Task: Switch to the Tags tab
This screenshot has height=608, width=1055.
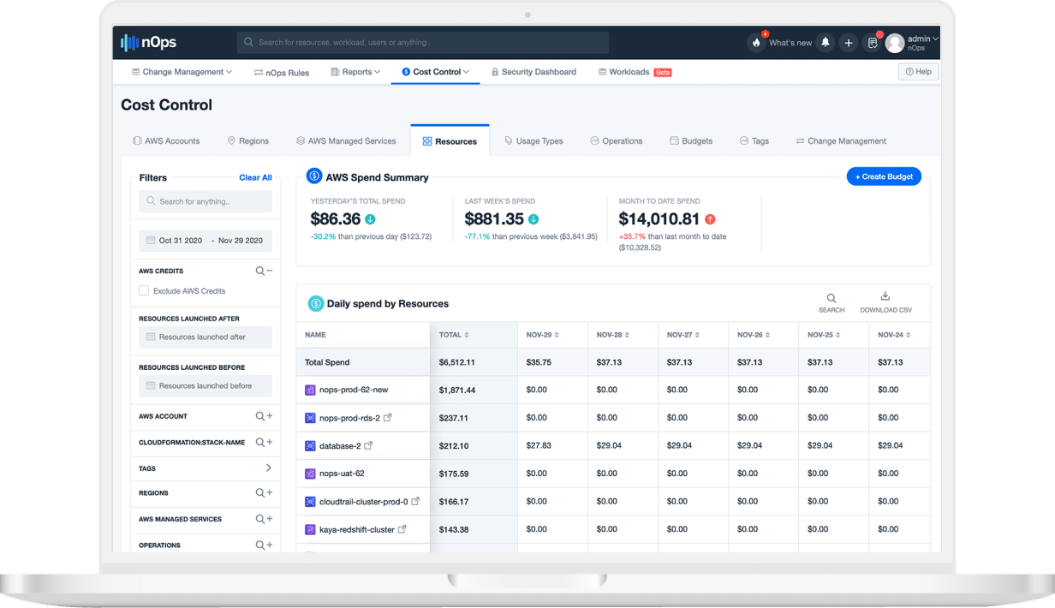Action: click(754, 141)
